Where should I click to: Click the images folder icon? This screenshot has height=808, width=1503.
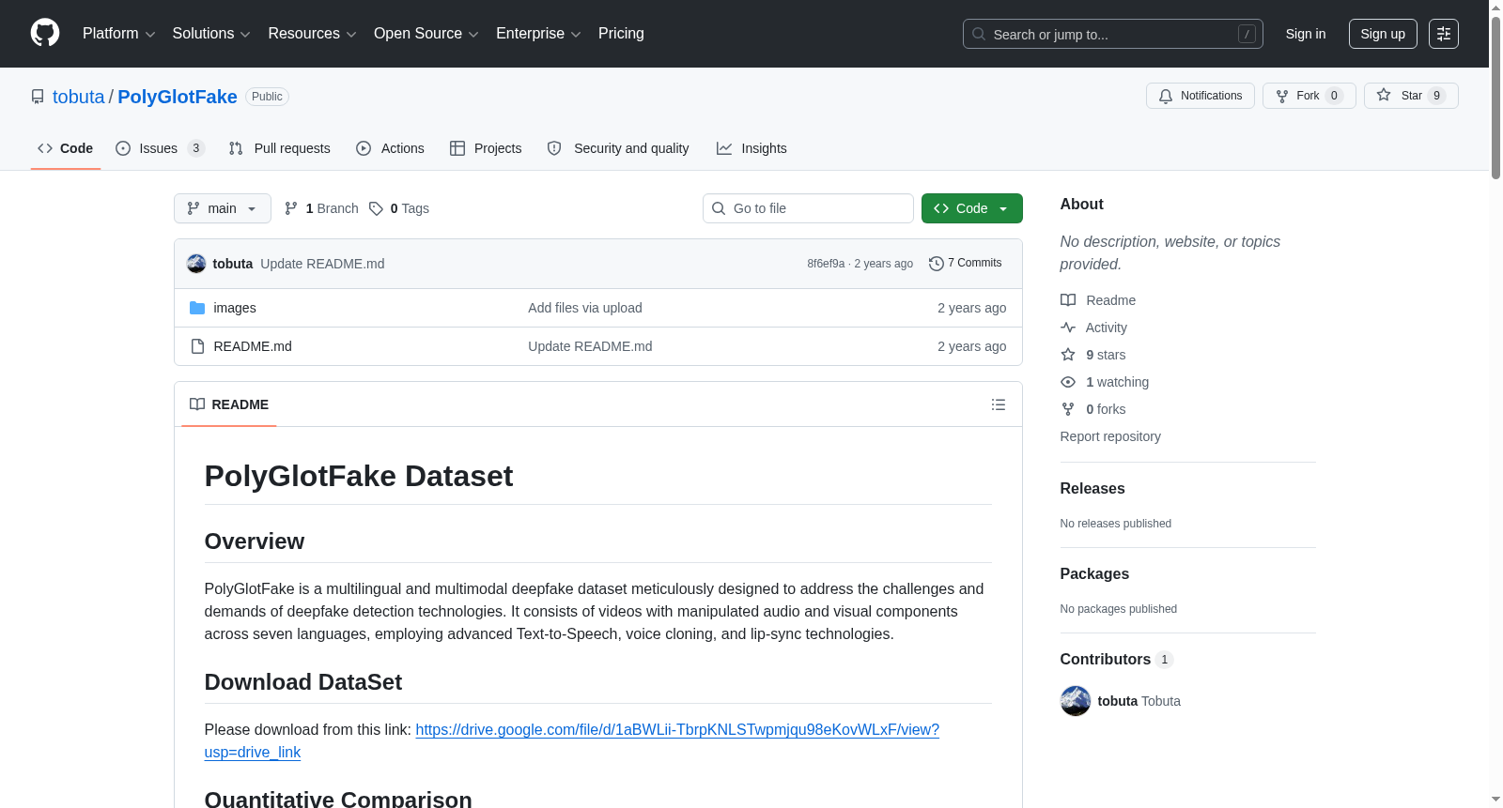pos(197,308)
